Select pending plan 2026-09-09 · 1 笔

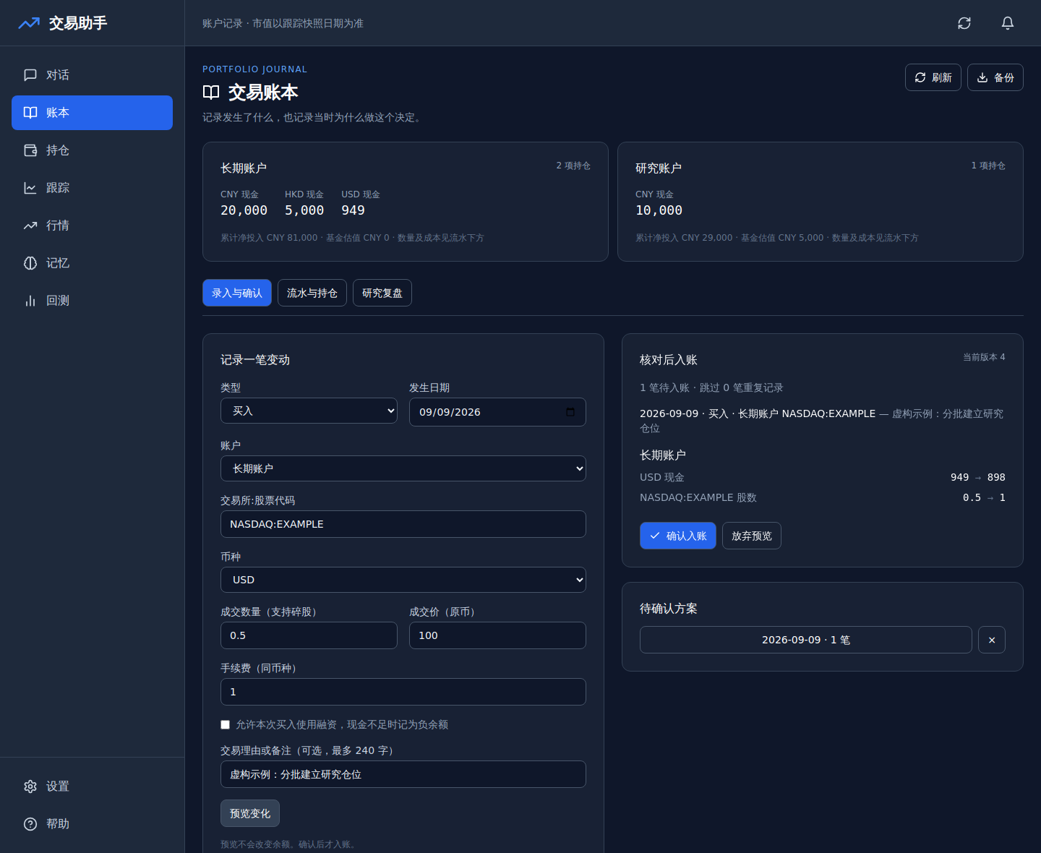[x=806, y=640]
